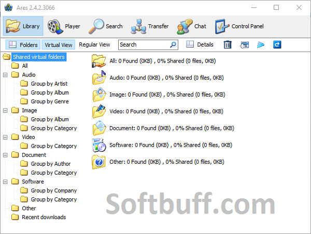Toggle the Folders pane button
311x234 pixels.
point(23,44)
